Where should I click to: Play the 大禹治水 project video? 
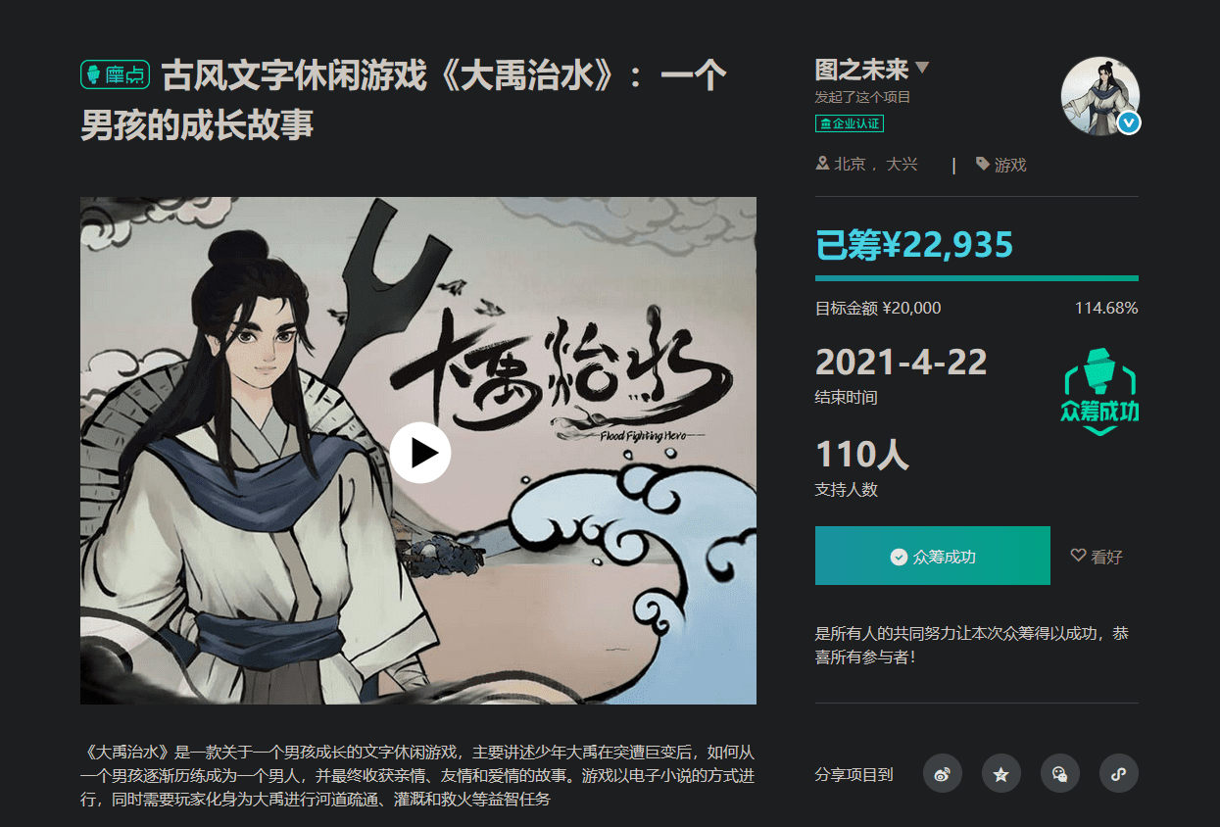(420, 452)
